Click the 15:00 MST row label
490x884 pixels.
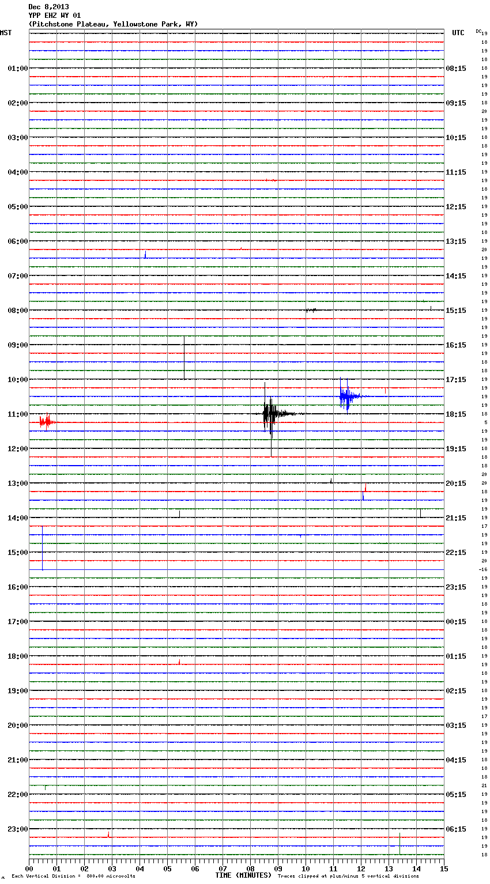(x=18, y=553)
